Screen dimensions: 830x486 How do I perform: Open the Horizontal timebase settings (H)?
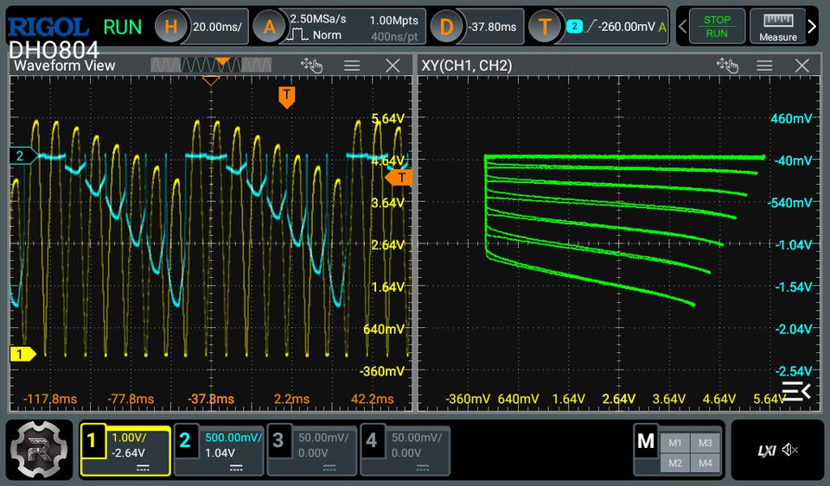170,27
